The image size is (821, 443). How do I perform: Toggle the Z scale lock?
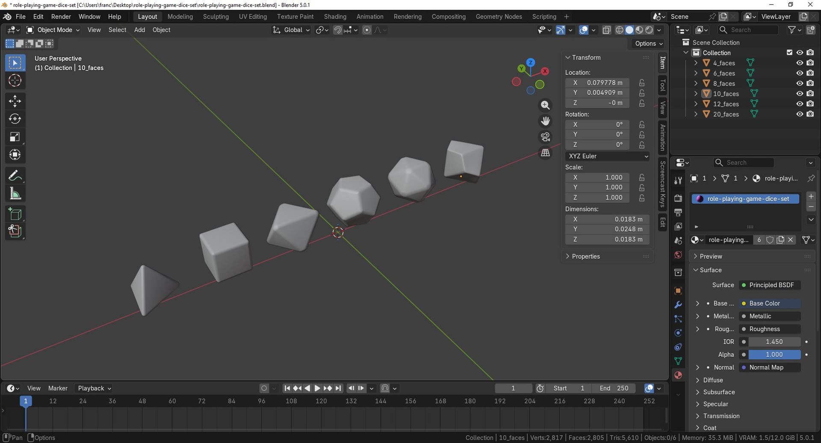click(642, 198)
